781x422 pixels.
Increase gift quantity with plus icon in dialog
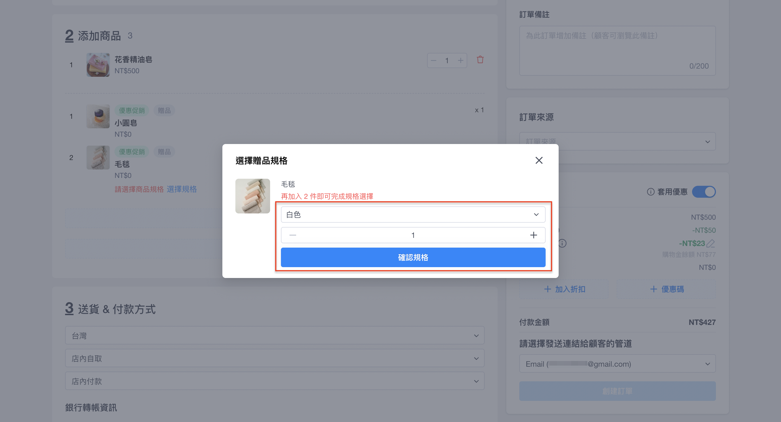533,235
